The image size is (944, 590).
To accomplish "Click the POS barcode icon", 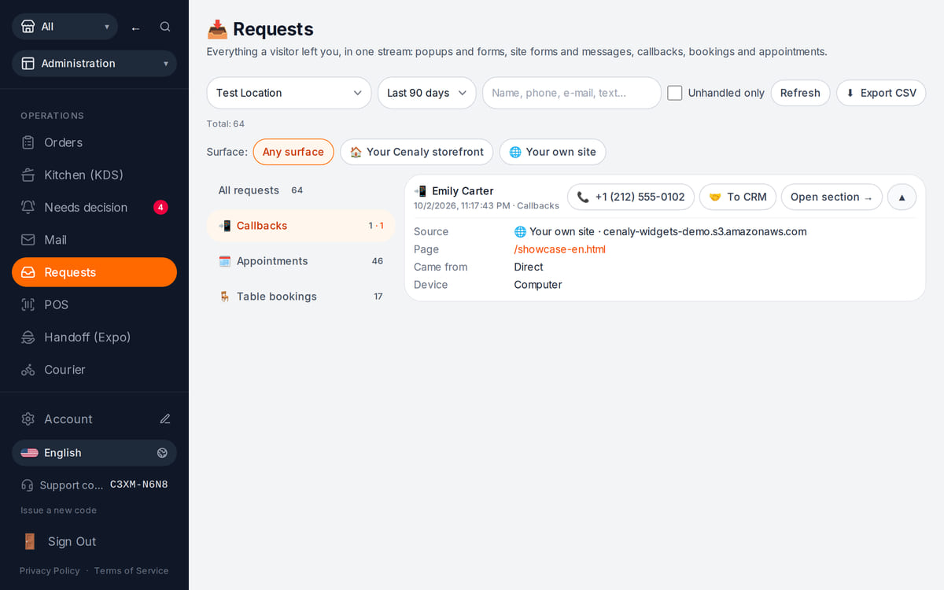I will pos(28,304).
